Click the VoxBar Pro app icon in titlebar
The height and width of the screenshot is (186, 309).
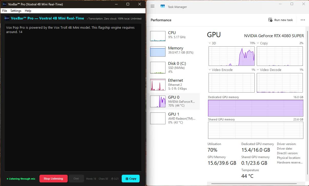(5, 4)
